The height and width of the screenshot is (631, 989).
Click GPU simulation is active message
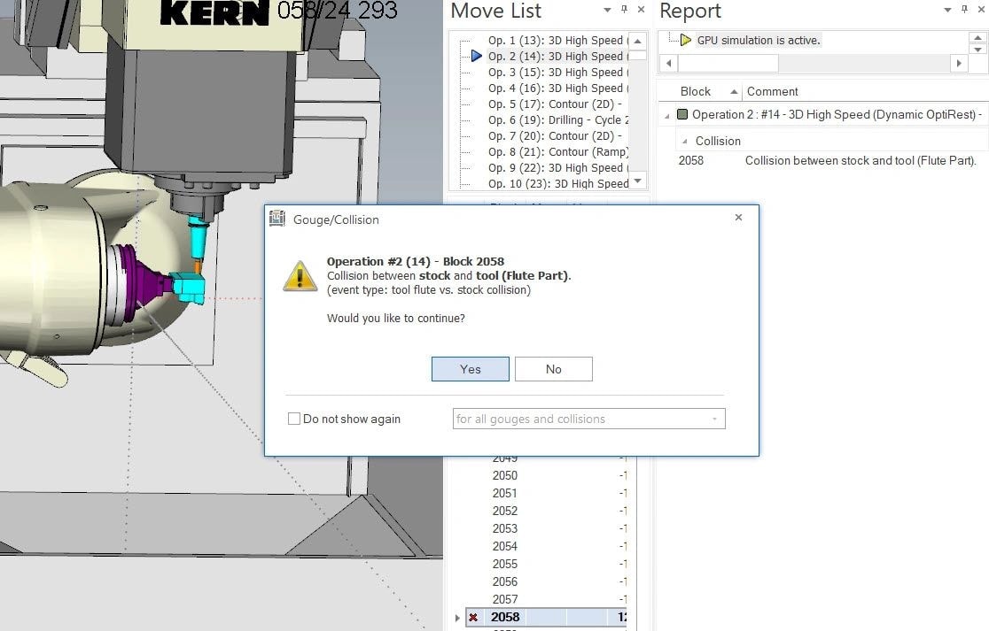coord(759,41)
